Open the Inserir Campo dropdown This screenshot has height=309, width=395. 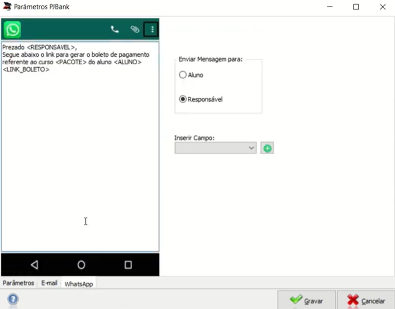[x=216, y=148]
